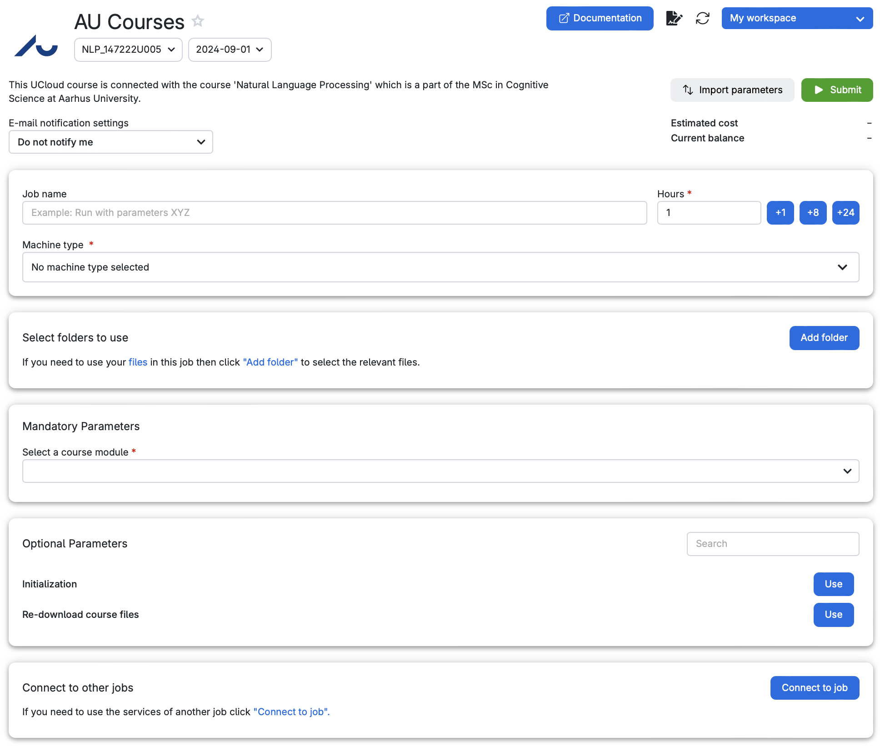Click Import parameters button
The height and width of the screenshot is (752, 880).
732,90
